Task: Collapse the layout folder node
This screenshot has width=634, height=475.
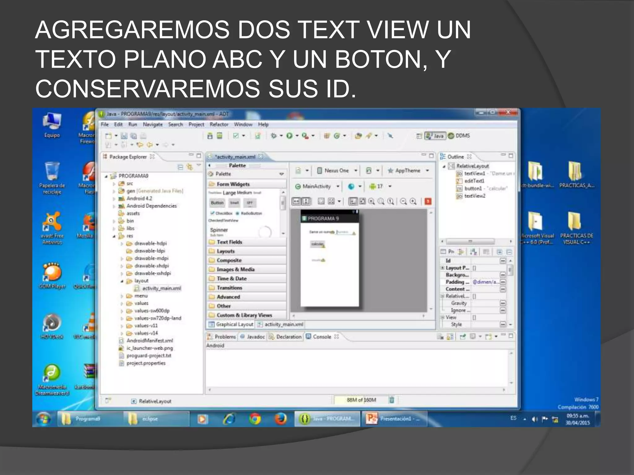Action: 122,281
